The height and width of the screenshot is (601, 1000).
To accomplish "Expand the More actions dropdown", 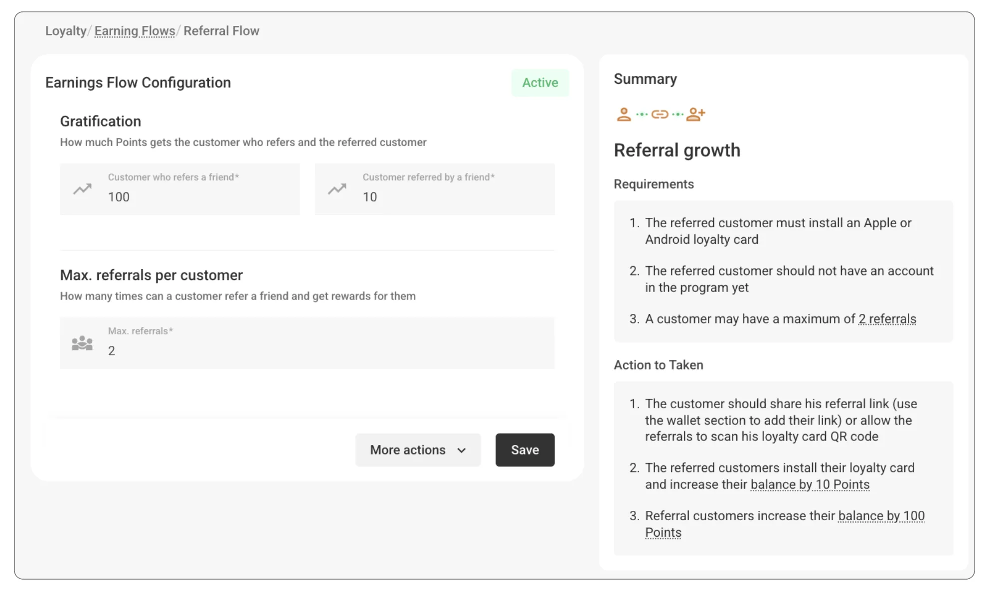I will tap(408, 450).
